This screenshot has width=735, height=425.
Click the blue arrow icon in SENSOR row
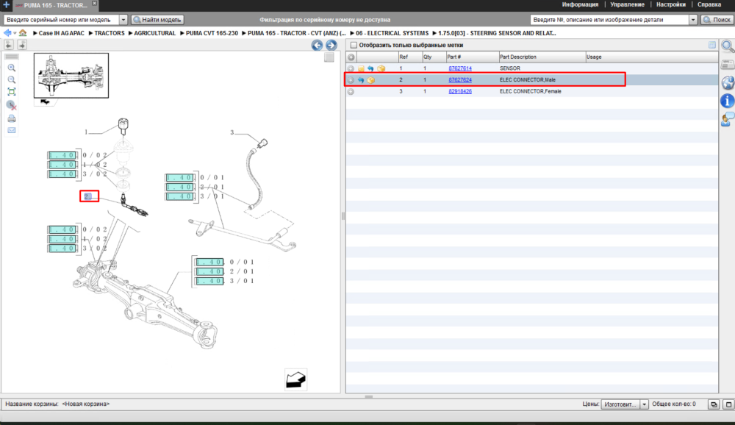coord(370,68)
